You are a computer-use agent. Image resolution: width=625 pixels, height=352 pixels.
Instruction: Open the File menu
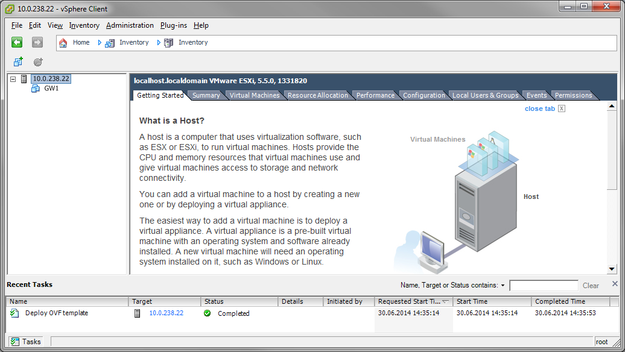(17, 25)
